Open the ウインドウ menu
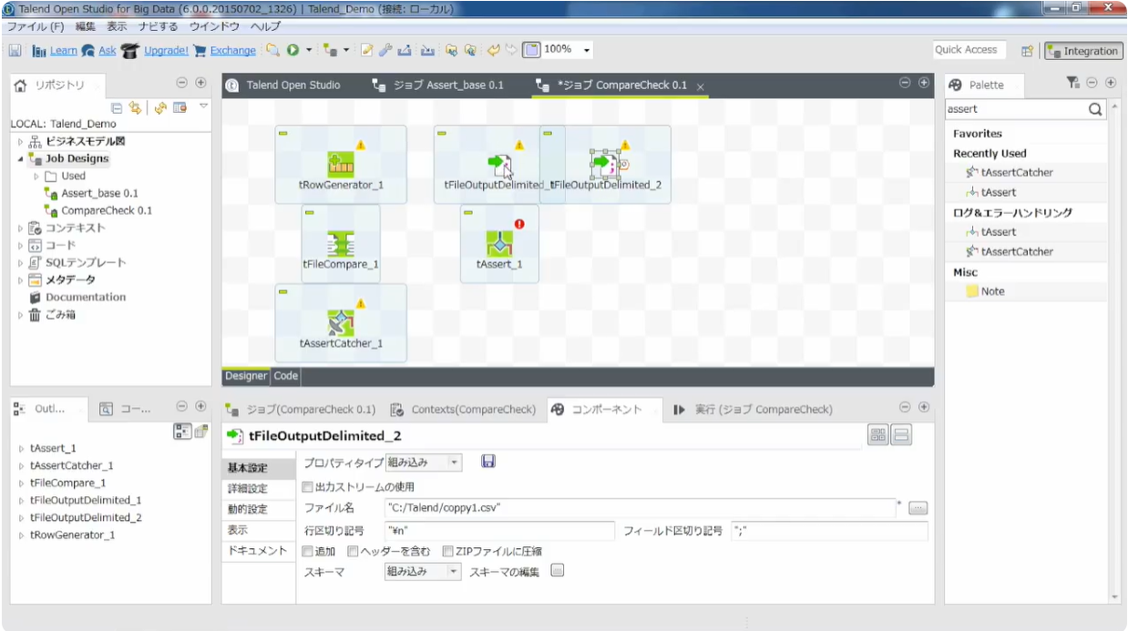This screenshot has height=631, width=1128. tap(214, 26)
